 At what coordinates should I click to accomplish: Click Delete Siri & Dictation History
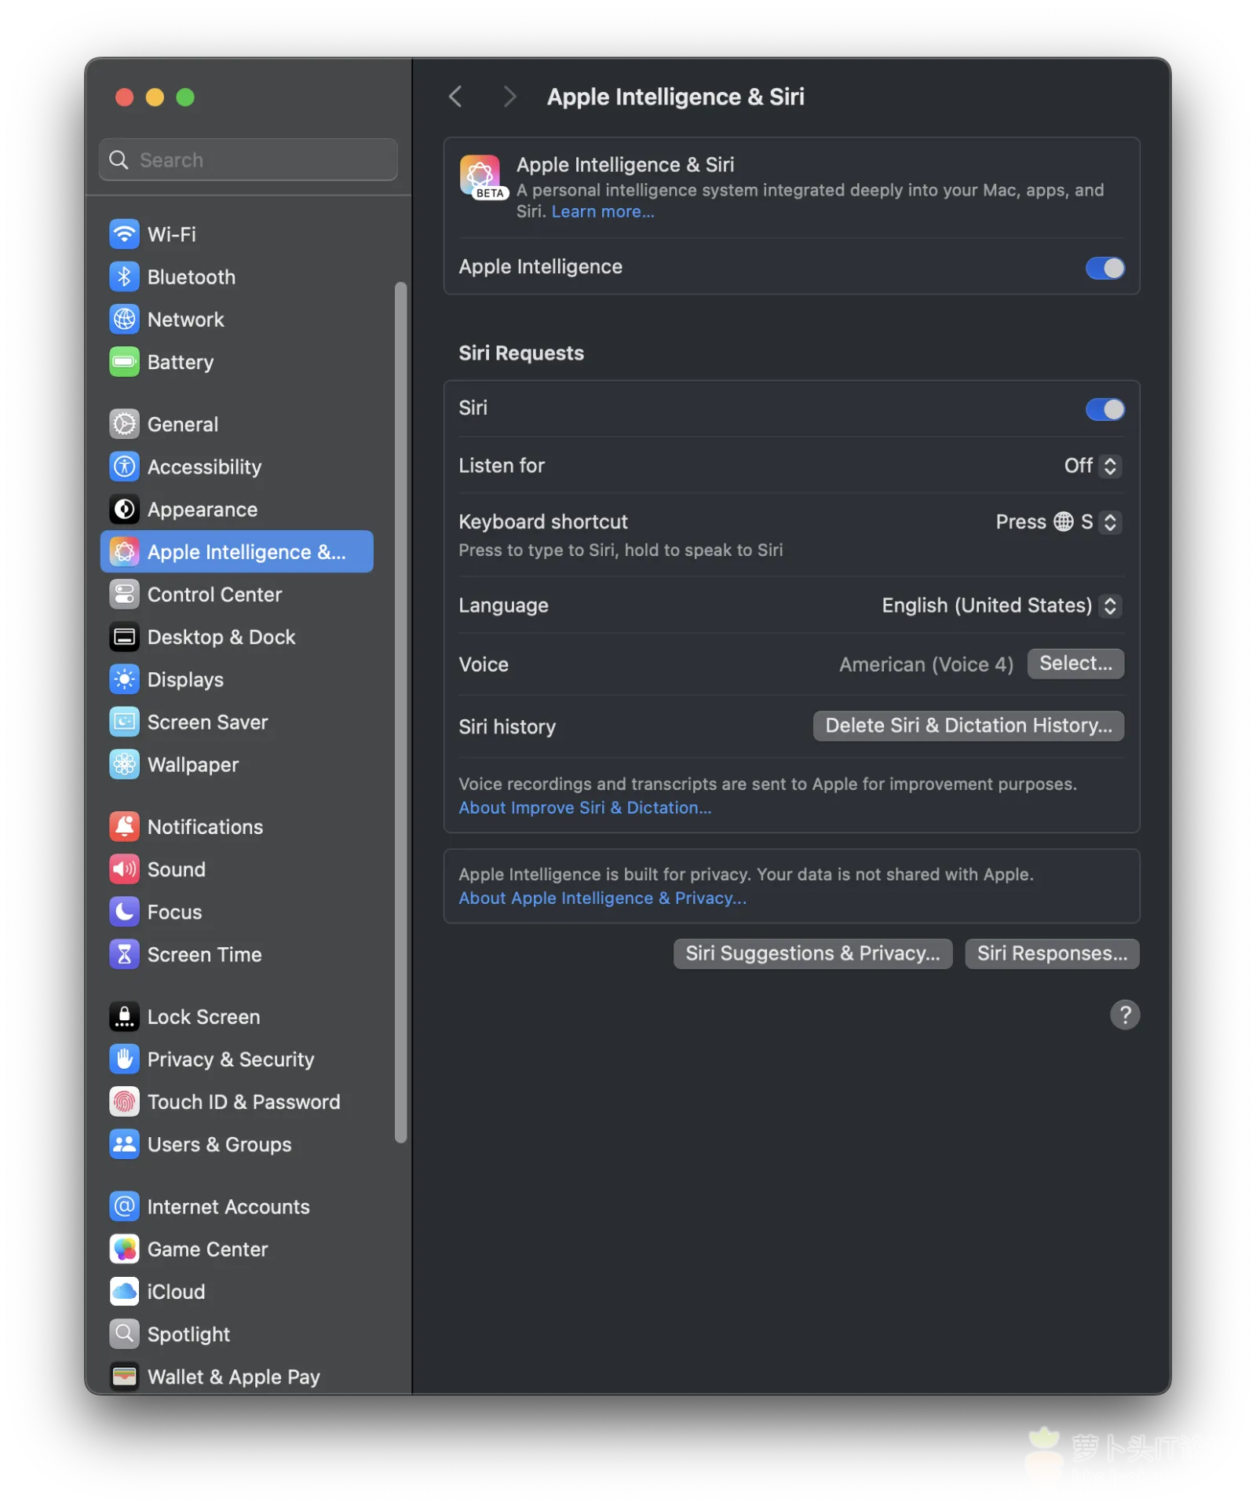click(968, 726)
